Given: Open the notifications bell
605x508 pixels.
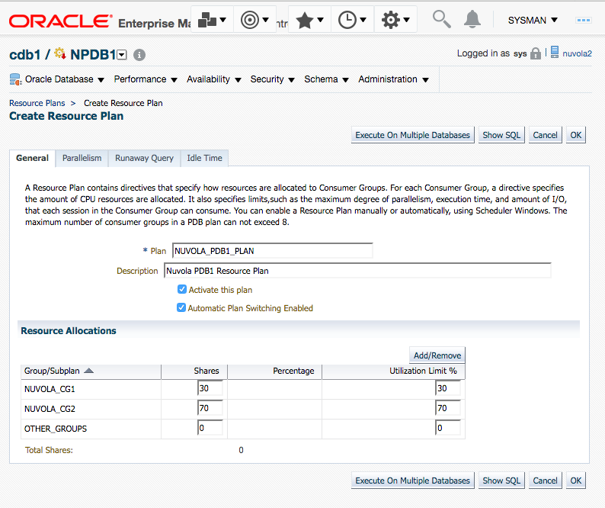Looking at the screenshot, I should [472, 19].
